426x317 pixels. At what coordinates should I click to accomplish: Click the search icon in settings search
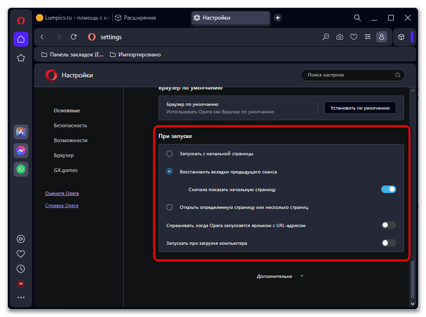coord(398,75)
